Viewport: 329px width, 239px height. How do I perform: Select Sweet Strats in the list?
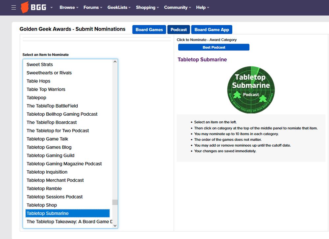[x=67, y=64]
